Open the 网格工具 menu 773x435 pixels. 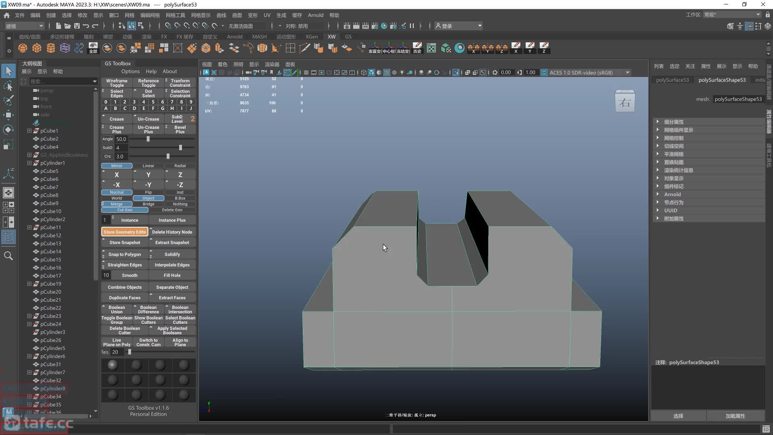click(x=175, y=15)
